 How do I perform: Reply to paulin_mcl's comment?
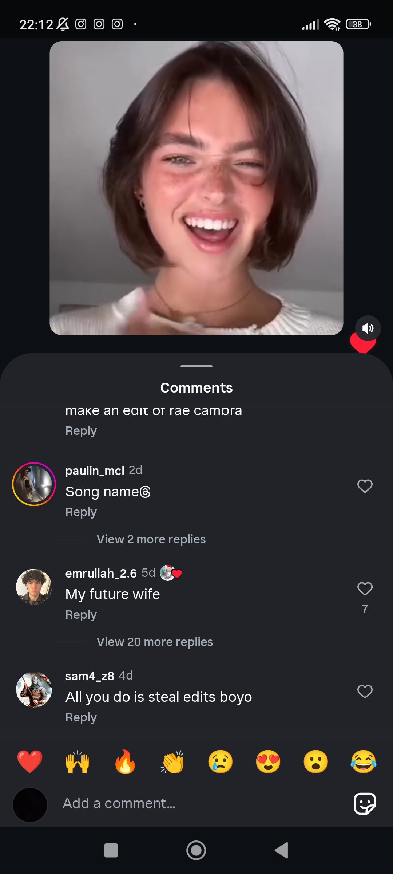pyautogui.click(x=81, y=512)
